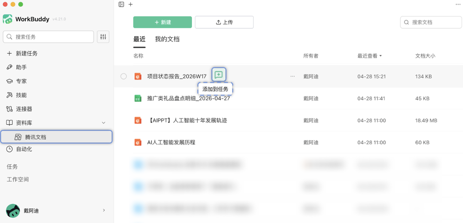Click into the 搜索文档 search field

tap(435, 22)
